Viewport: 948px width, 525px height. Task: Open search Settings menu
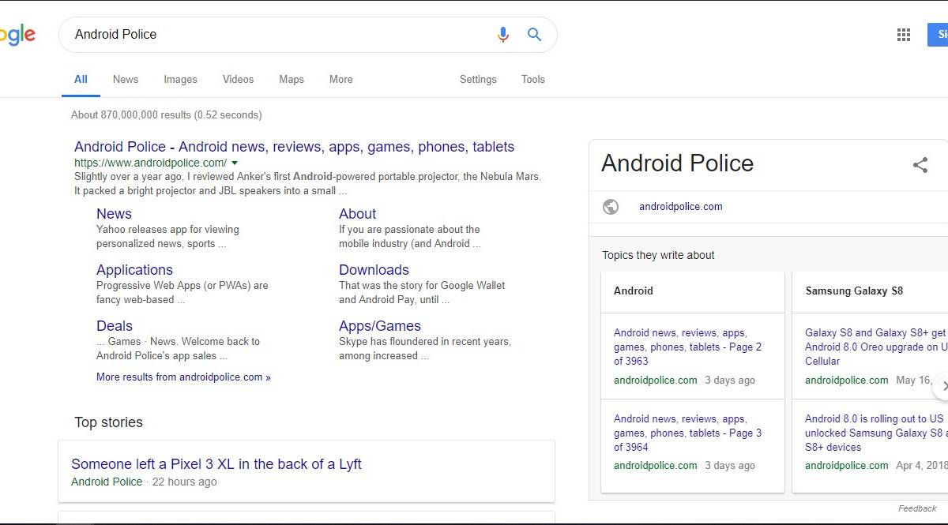[x=478, y=79]
